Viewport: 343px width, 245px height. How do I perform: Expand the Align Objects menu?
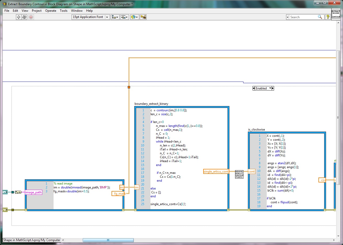(x=115, y=17)
